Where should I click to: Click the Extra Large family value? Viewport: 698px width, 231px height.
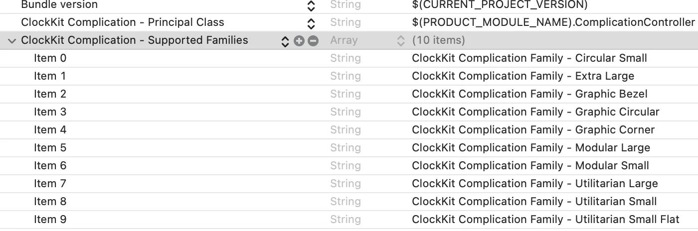(523, 76)
